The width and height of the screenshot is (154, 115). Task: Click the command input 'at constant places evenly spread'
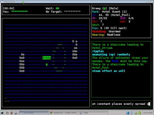121,104
